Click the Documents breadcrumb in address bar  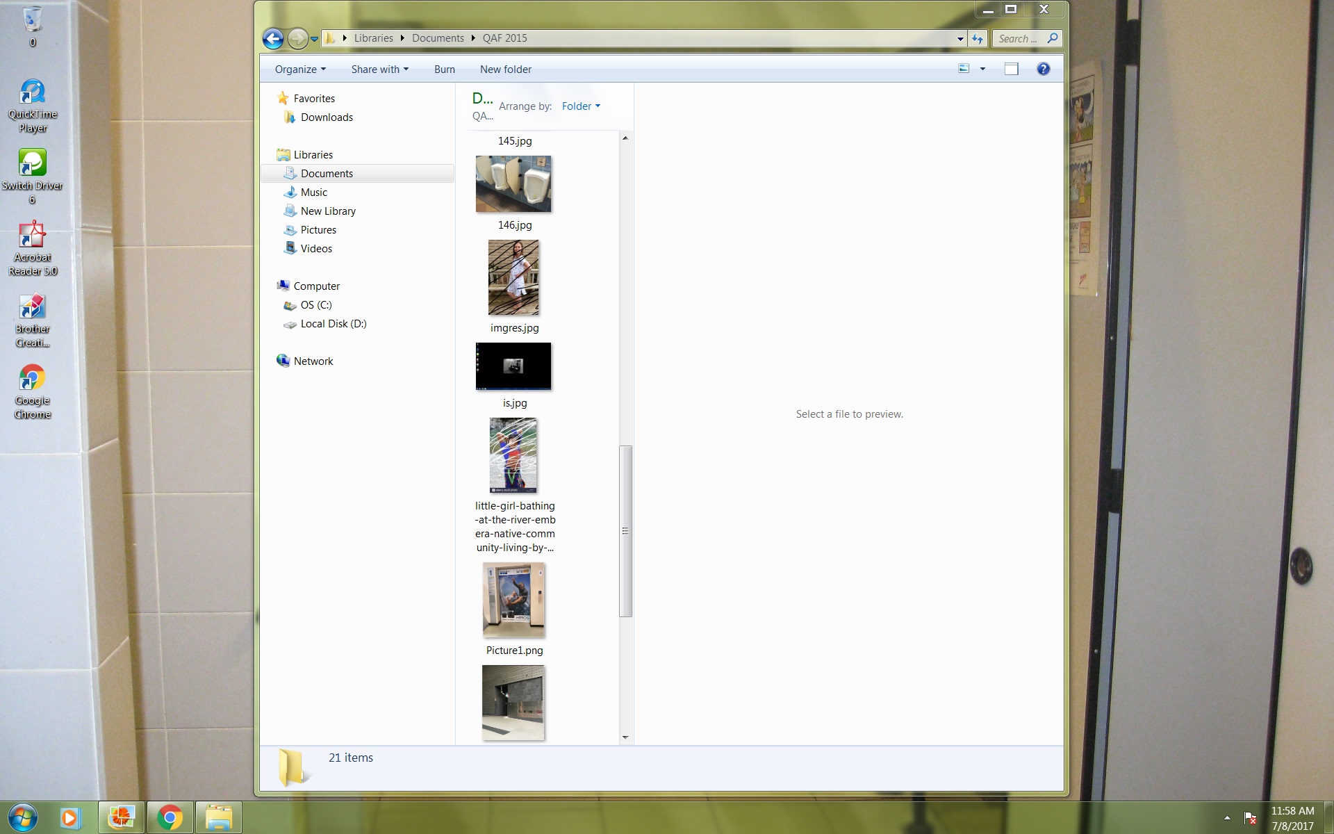438,38
